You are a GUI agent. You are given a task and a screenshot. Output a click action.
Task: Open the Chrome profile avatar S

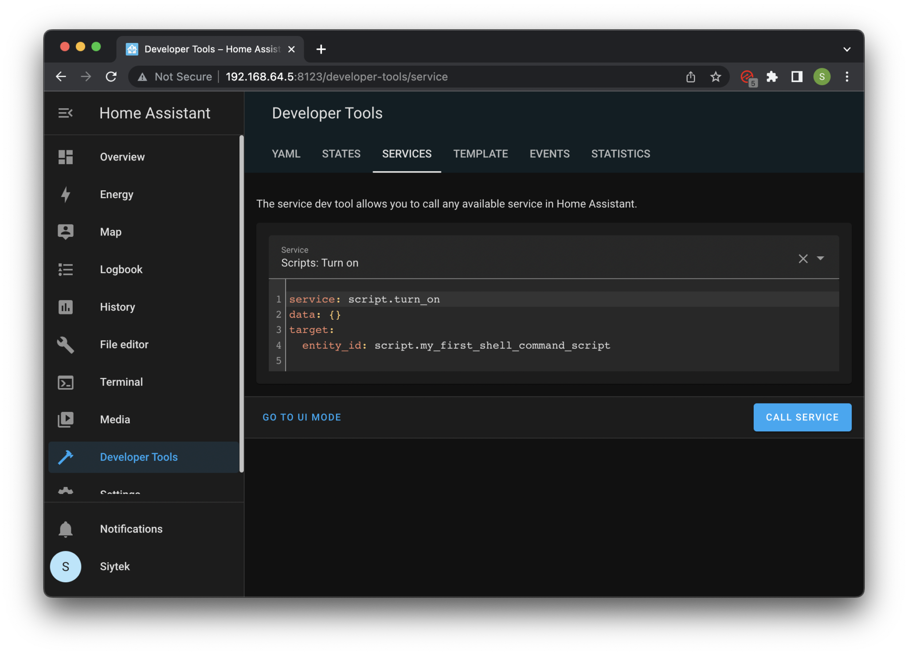(x=822, y=77)
